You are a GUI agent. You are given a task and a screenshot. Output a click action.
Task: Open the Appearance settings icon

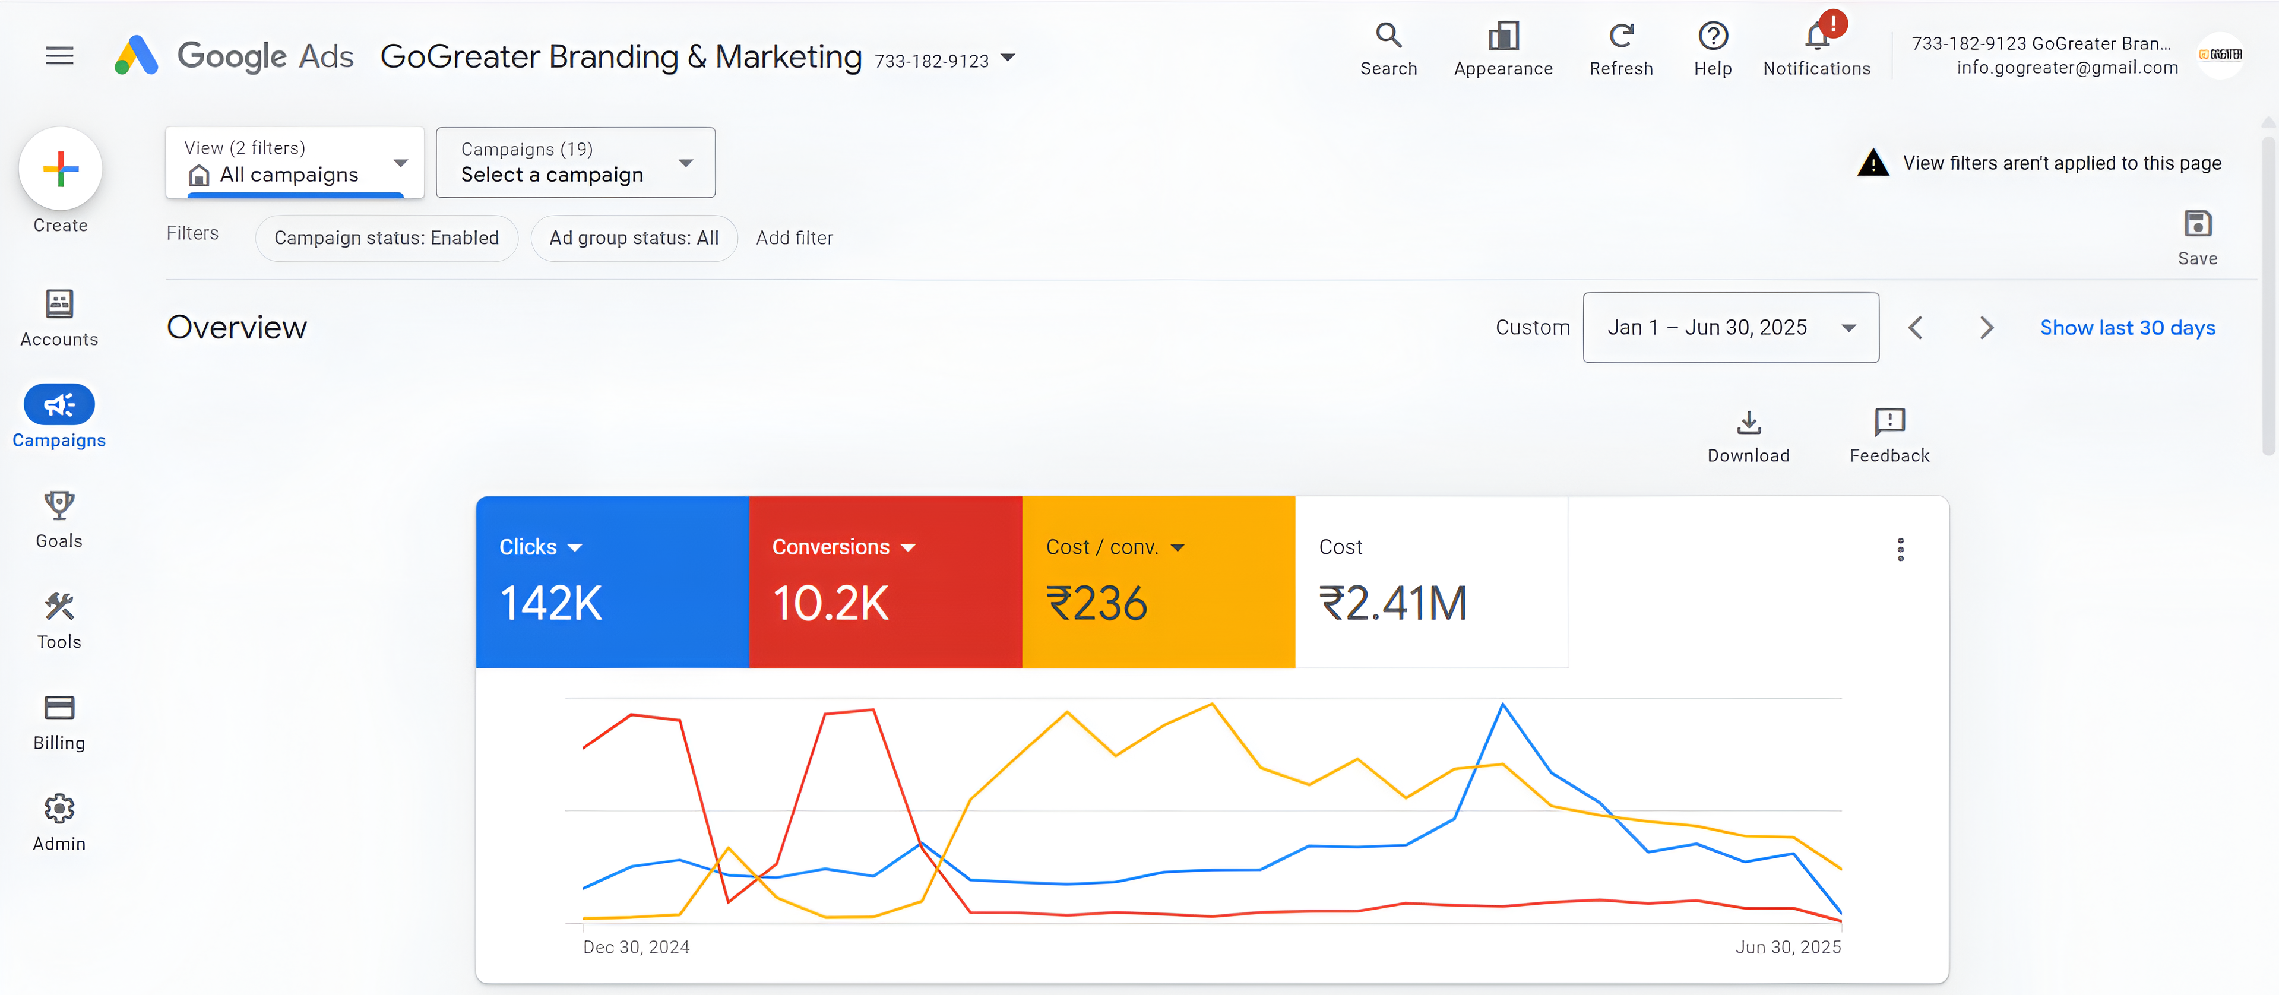(x=1503, y=36)
